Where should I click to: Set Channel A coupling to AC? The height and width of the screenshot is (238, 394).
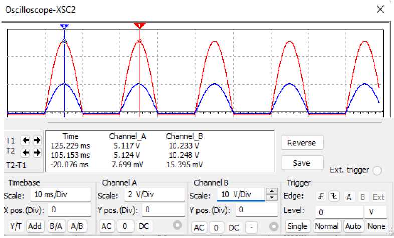click(106, 226)
